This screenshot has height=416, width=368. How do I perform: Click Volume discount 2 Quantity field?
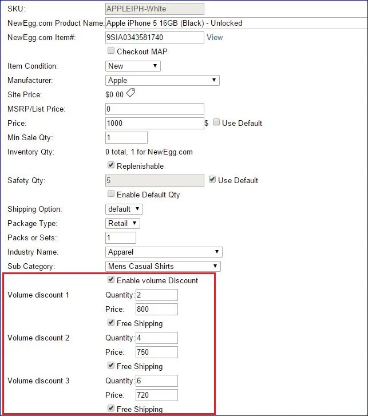click(157, 338)
